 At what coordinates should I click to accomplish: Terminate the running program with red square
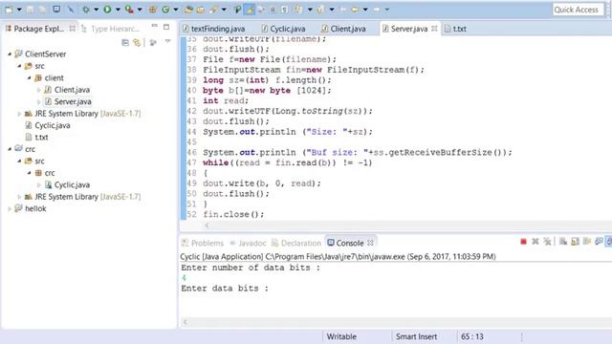[523, 242]
